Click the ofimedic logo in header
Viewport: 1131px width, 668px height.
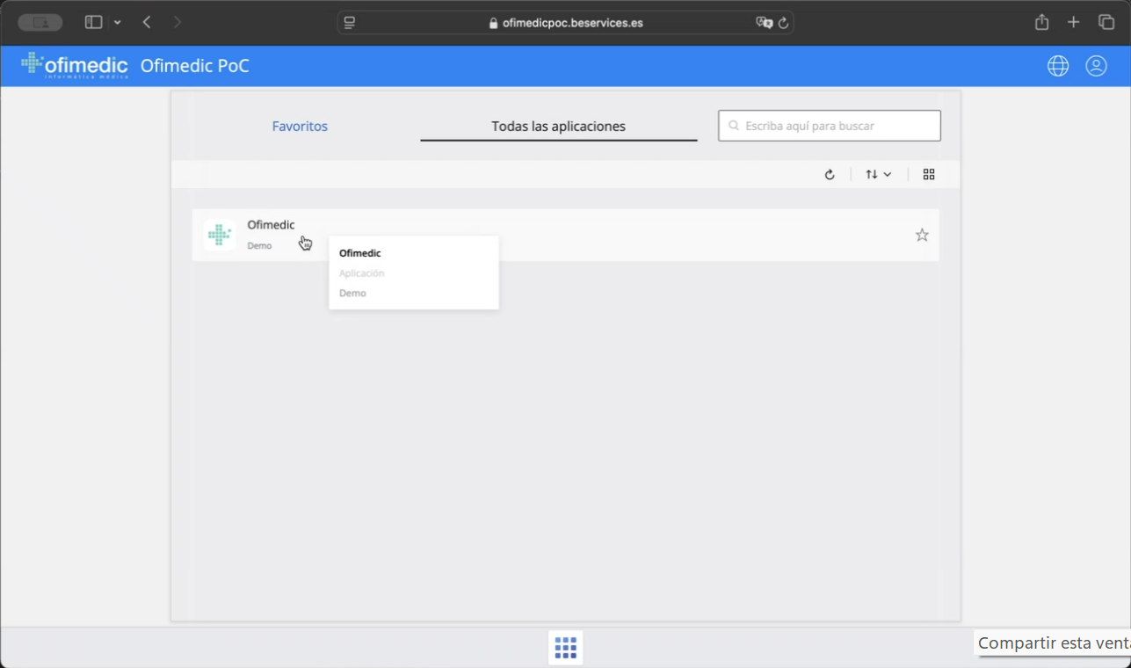pos(75,66)
